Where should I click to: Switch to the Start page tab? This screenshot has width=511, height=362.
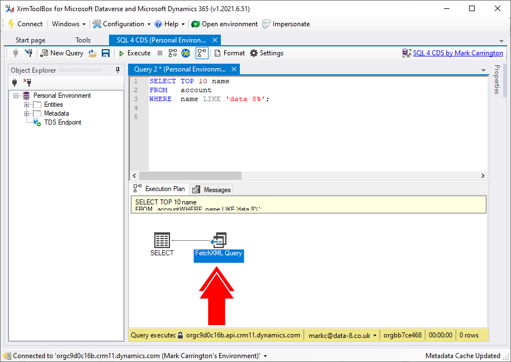click(x=30, y=40)
